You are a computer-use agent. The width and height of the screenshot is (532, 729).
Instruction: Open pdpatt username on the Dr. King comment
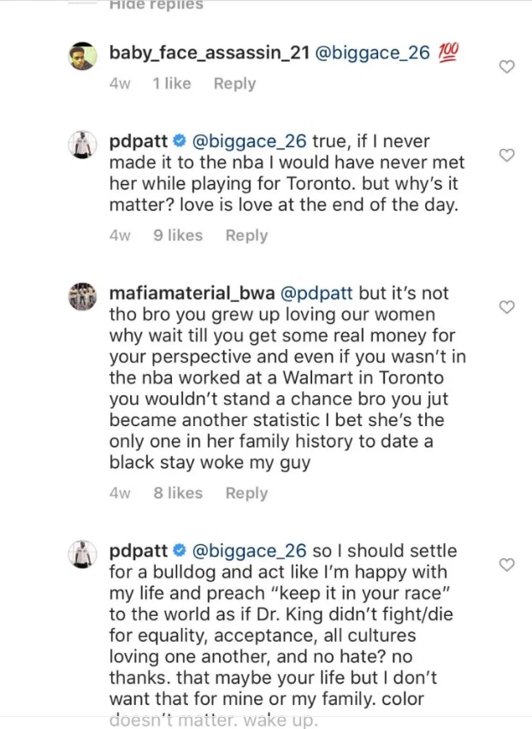(139, 551)
